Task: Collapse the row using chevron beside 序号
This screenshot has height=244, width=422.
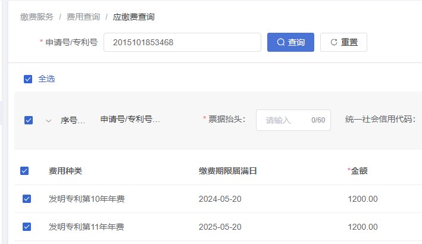Action: point(48,121)
